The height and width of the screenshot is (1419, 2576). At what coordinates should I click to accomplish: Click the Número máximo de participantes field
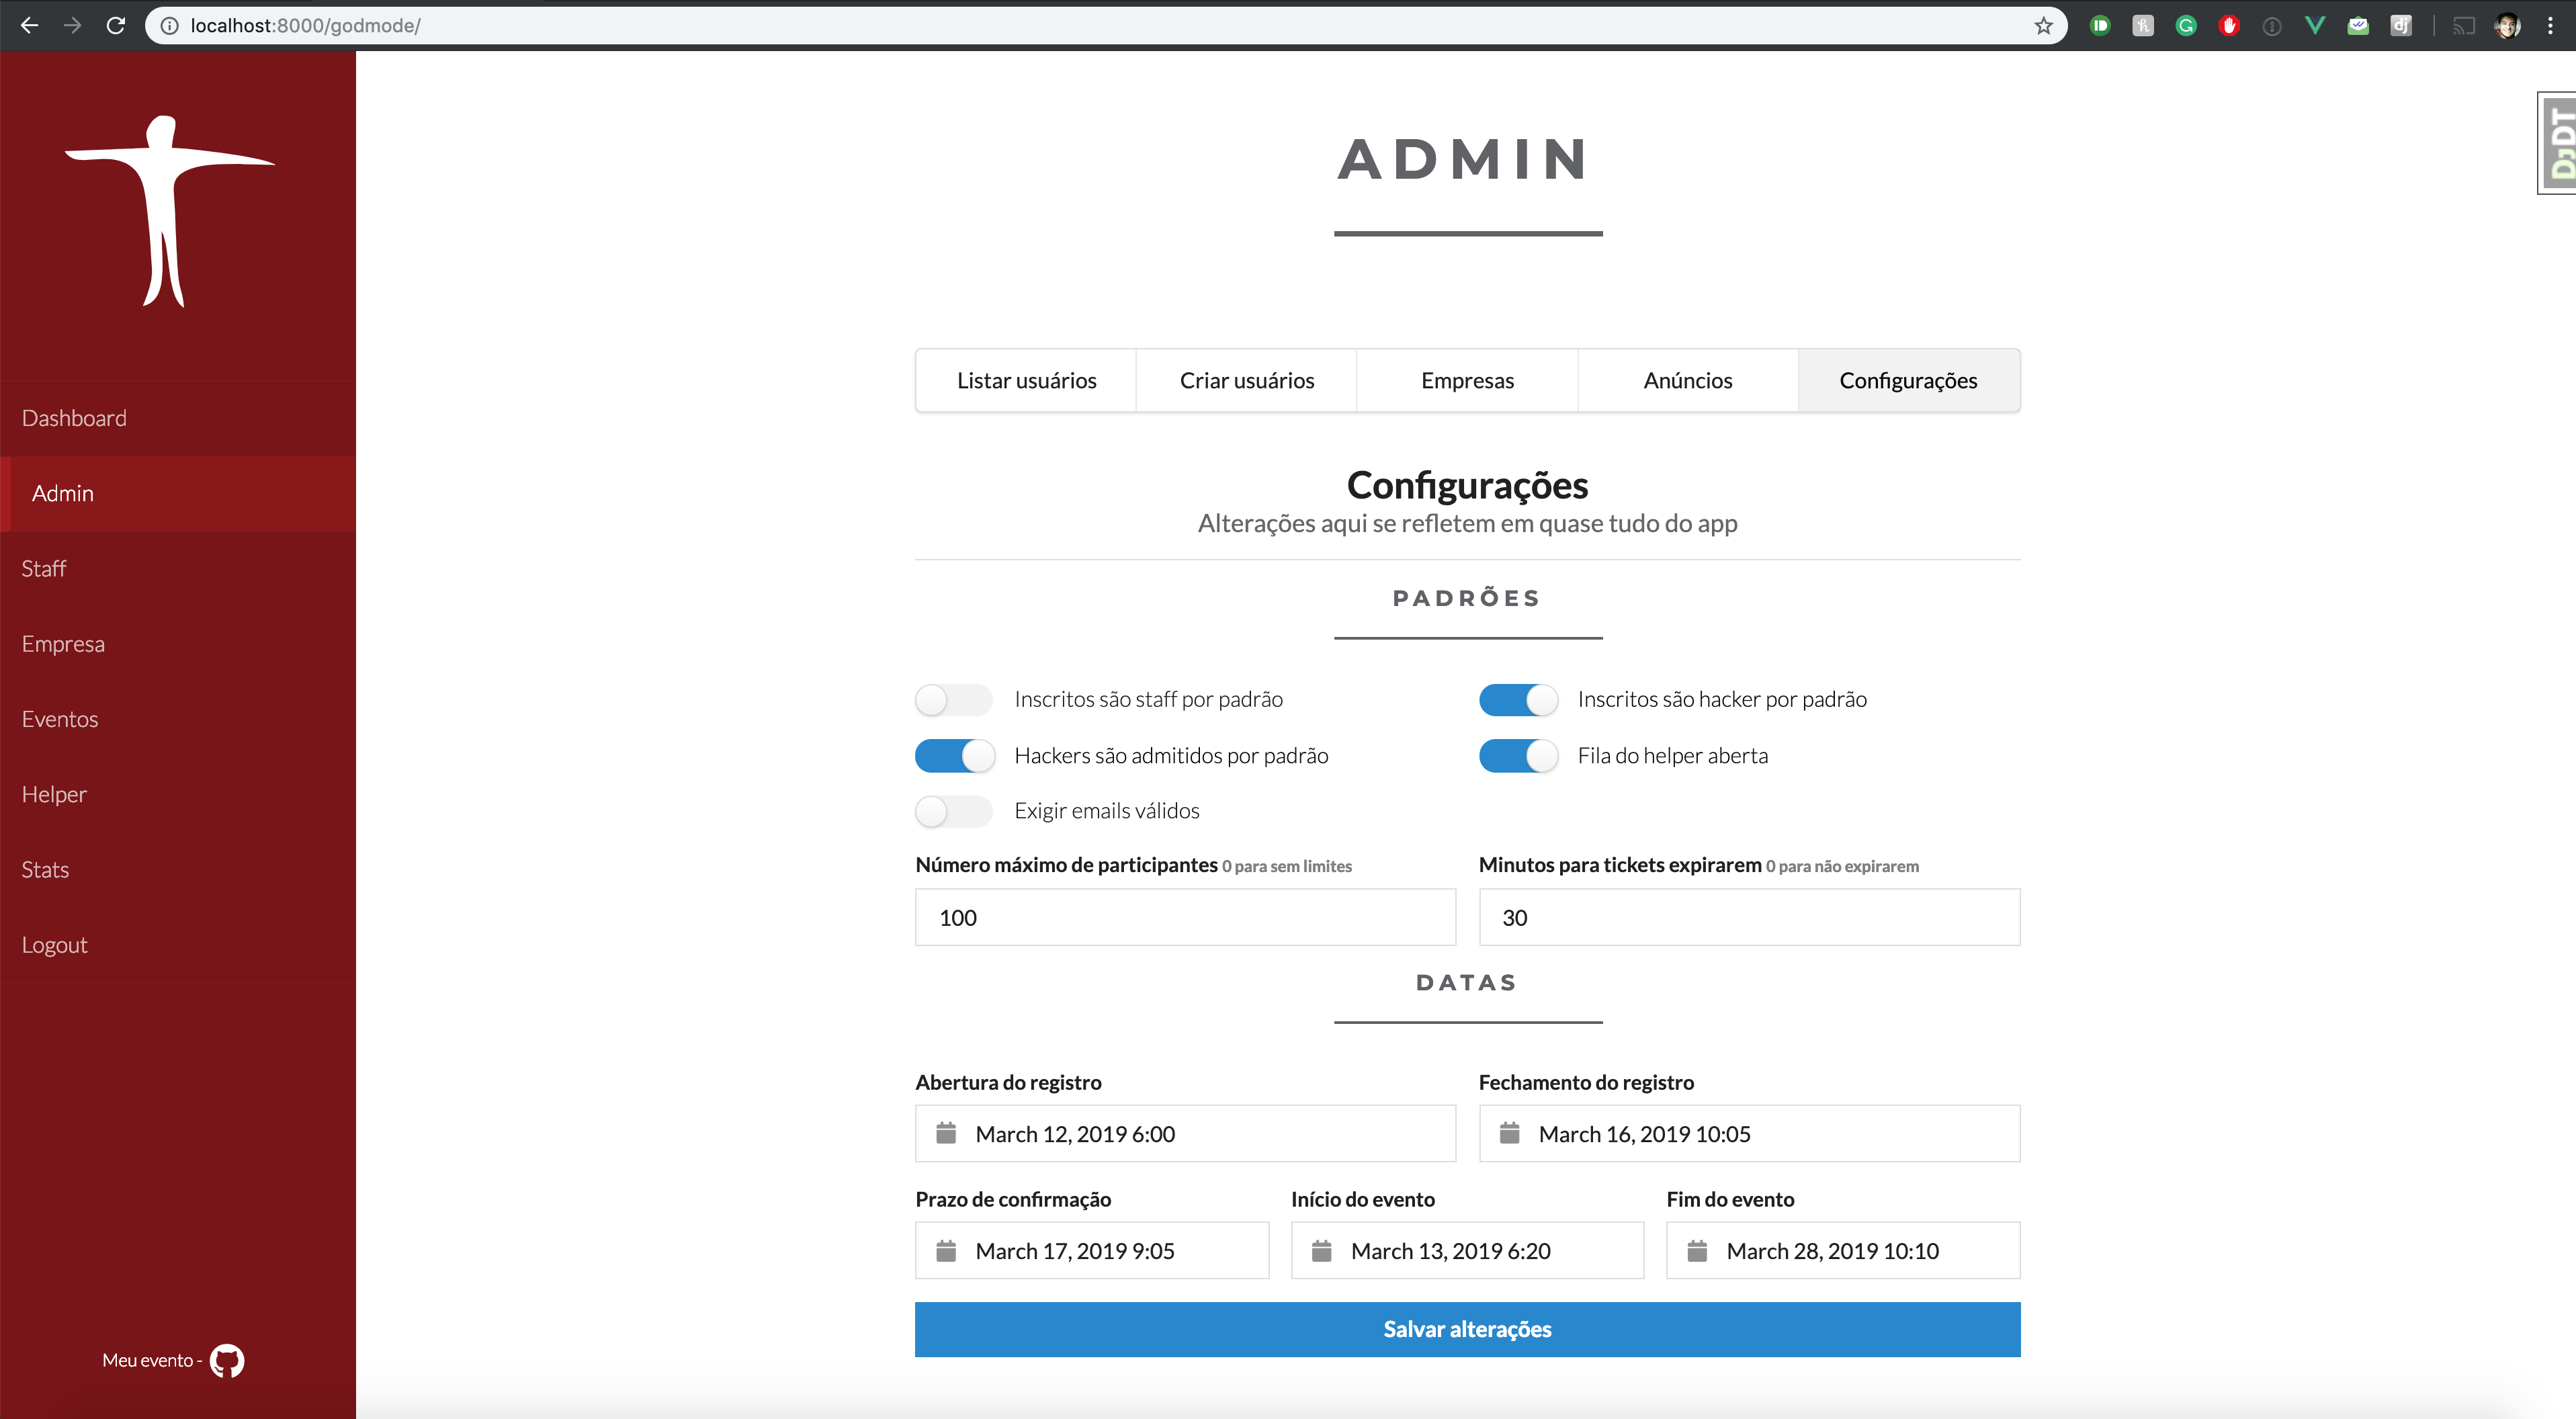coord(1185,917)
